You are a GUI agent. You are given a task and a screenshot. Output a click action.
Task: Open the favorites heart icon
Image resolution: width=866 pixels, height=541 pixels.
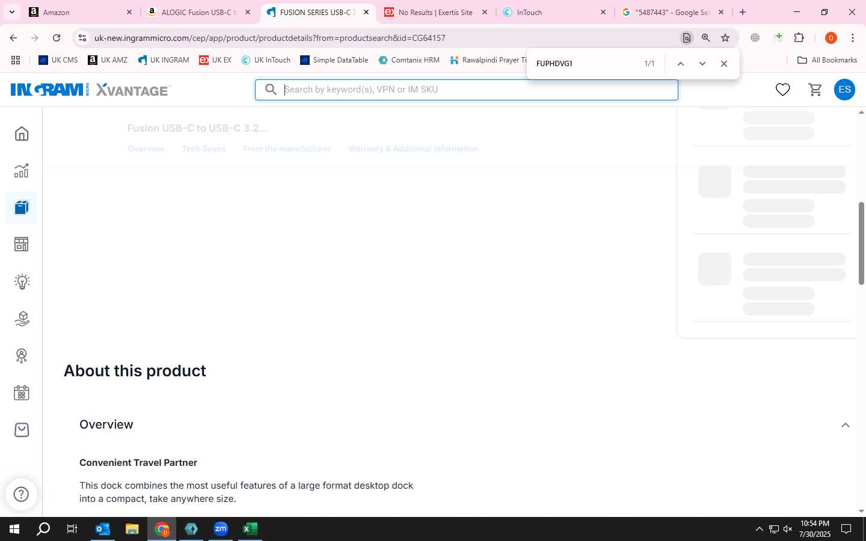[782, 90]
